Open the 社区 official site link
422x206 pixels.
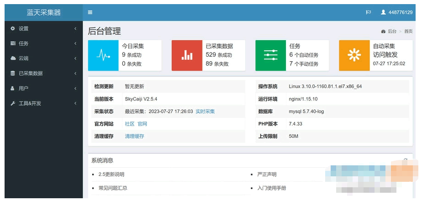click(x=130, y=124)
